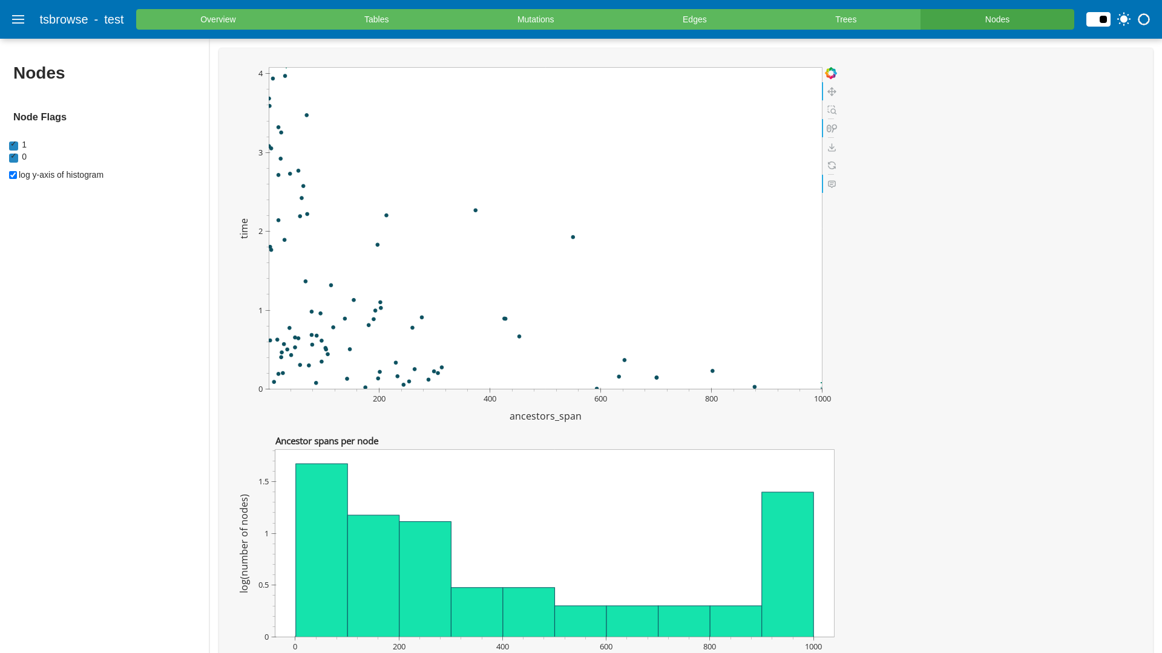The width and height of the screenshot is (1162, 653).
Task: Click the Bokeh logo icon
Action: (831, 73)
